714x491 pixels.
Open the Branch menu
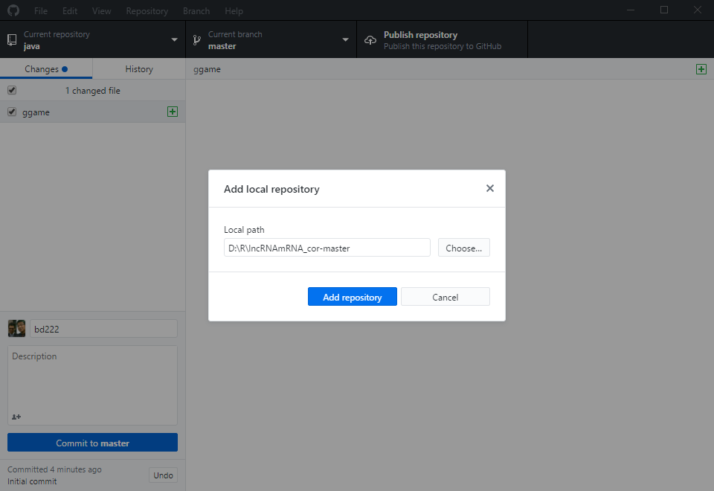pos(196,11)
